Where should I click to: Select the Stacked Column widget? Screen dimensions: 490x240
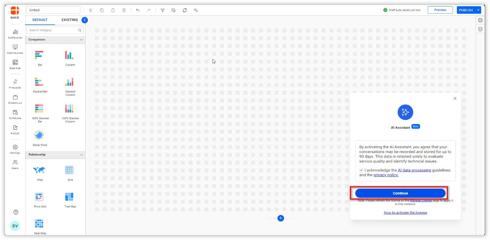pos(70,86)
